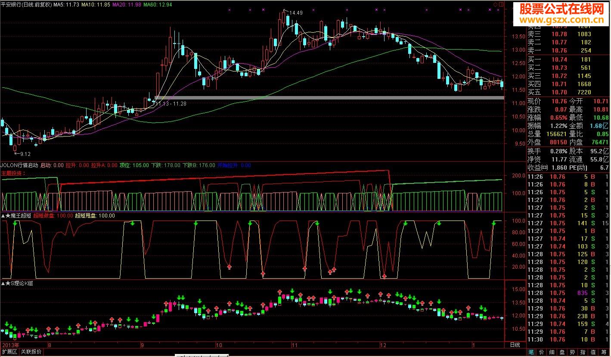This screenshot has width=611, height=357.
Task: Click the 14.49 high price annotation
Action: [x=296, y=13]
